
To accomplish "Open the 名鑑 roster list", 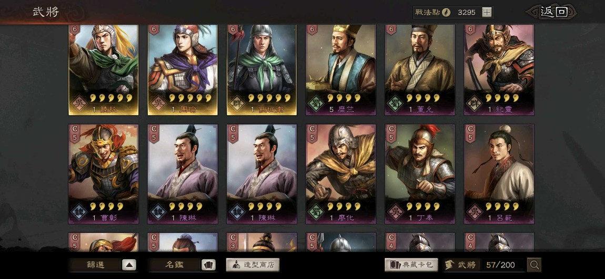I will 175,265.
